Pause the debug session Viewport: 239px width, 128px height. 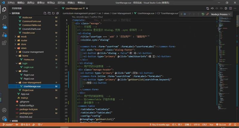pos(185,14)
